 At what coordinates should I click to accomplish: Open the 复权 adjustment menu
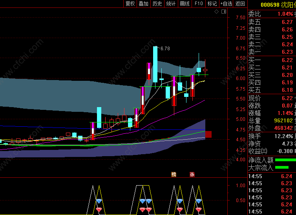[x=130, y=4]
